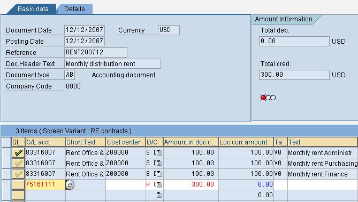
Task: Click status checkmark of Finance rent row
Action: 18,174
